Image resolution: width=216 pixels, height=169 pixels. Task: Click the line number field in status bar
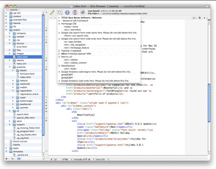(51, 159)
